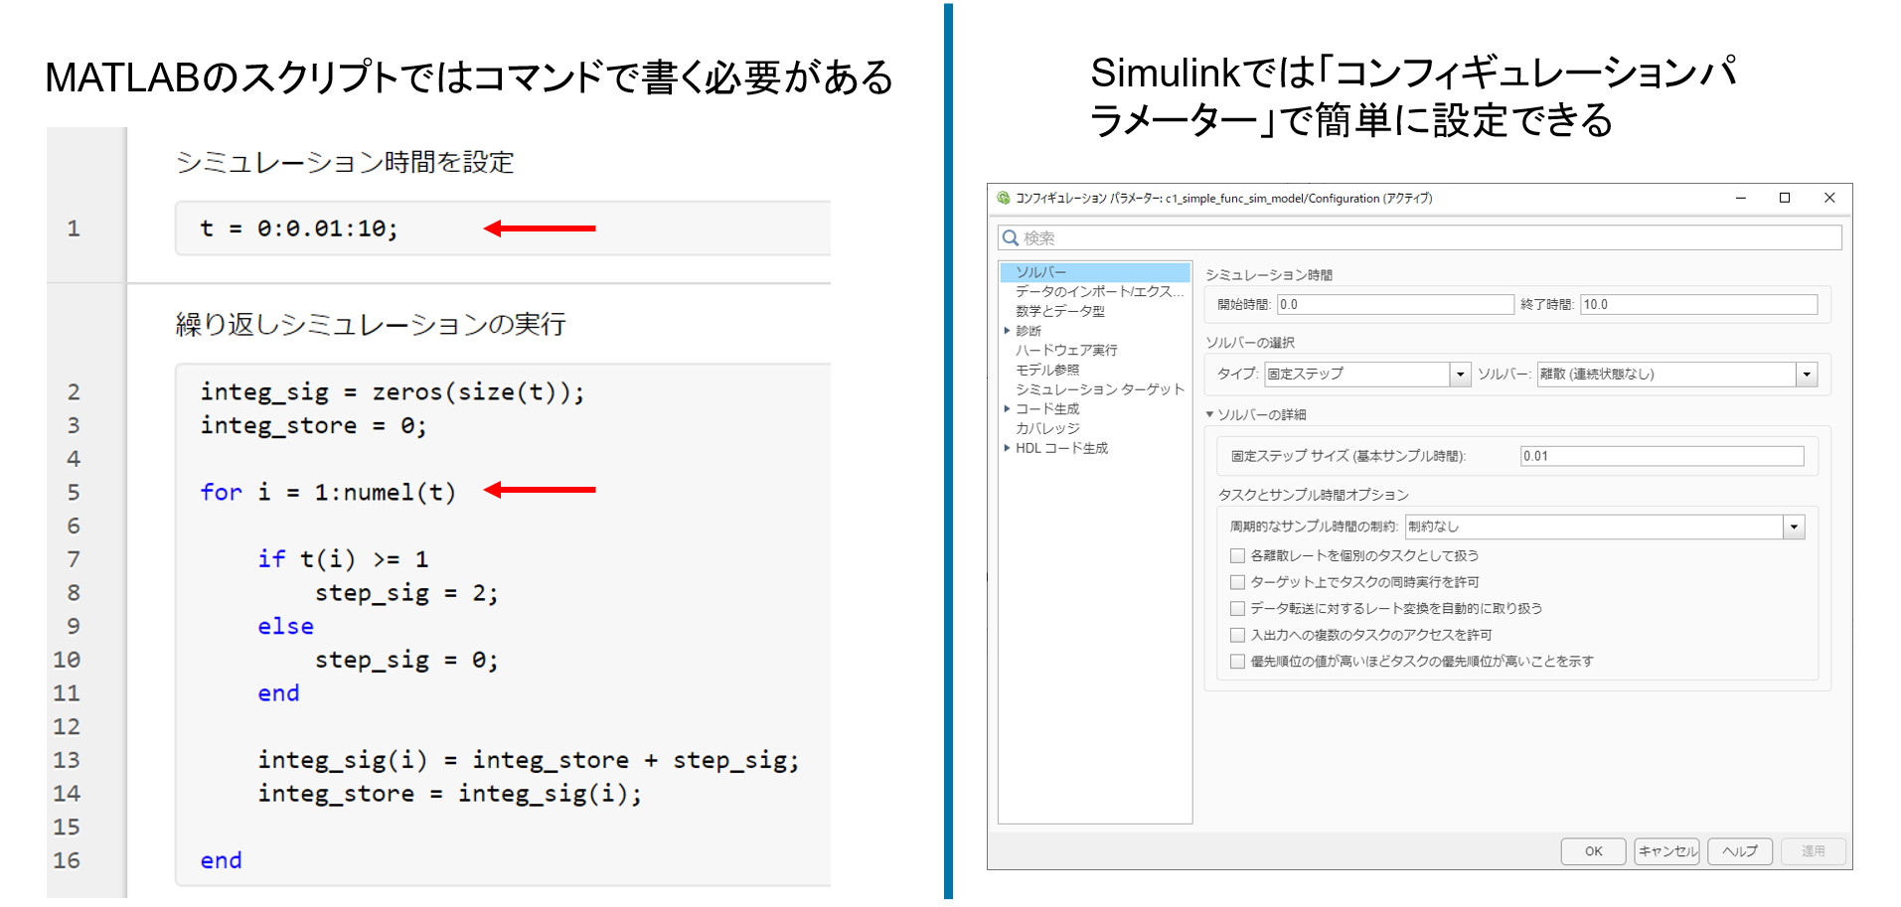Click the ヘルプ button
1901x907 pixels.
(1740, 851)
